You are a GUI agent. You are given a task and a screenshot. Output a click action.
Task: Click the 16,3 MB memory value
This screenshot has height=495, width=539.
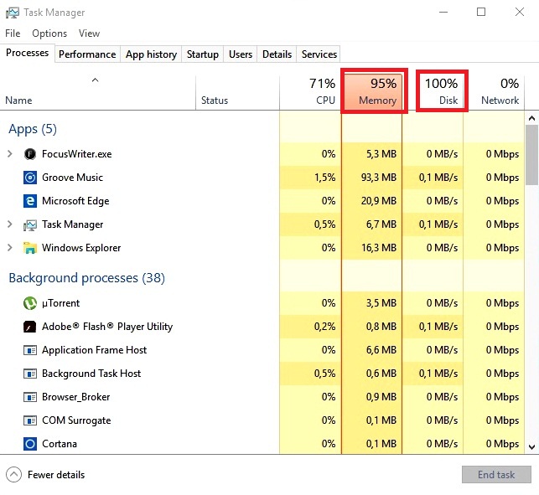(x=379, y=248)
